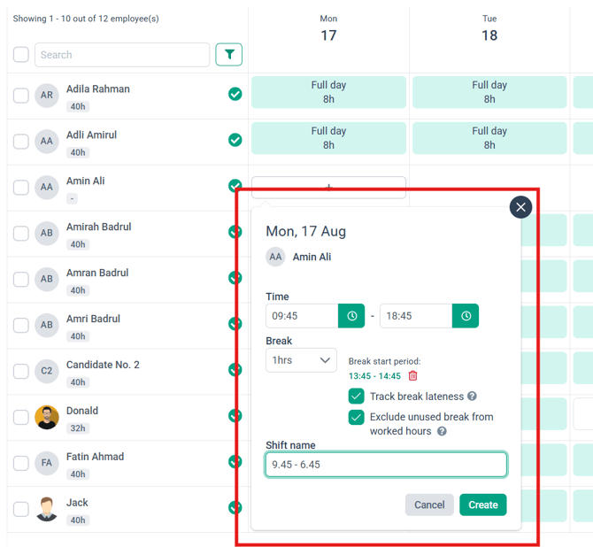Click Adli Amirul's green status checkmark
The height and width of the screenshot is (547, 593).
click(235, 140)
